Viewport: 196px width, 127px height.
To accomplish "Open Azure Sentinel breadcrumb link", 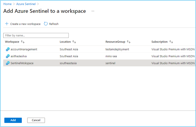I will (26, 4).
